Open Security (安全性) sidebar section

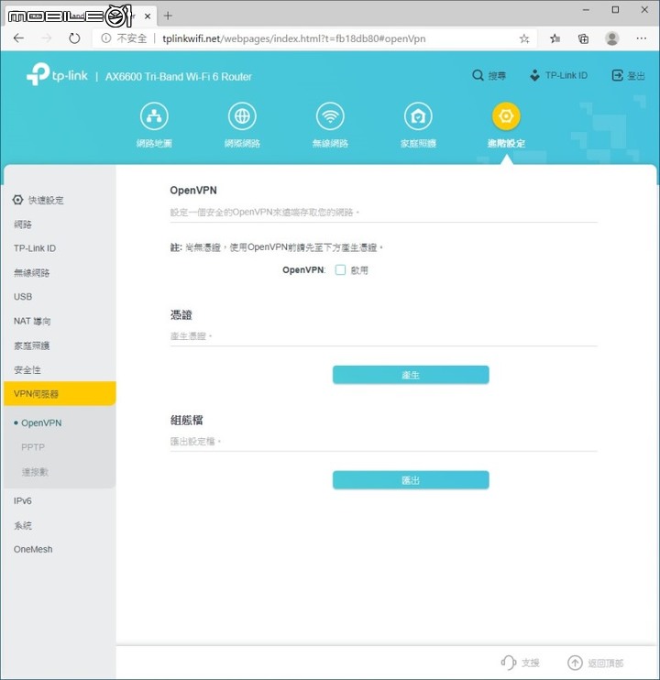click(27, 370)
